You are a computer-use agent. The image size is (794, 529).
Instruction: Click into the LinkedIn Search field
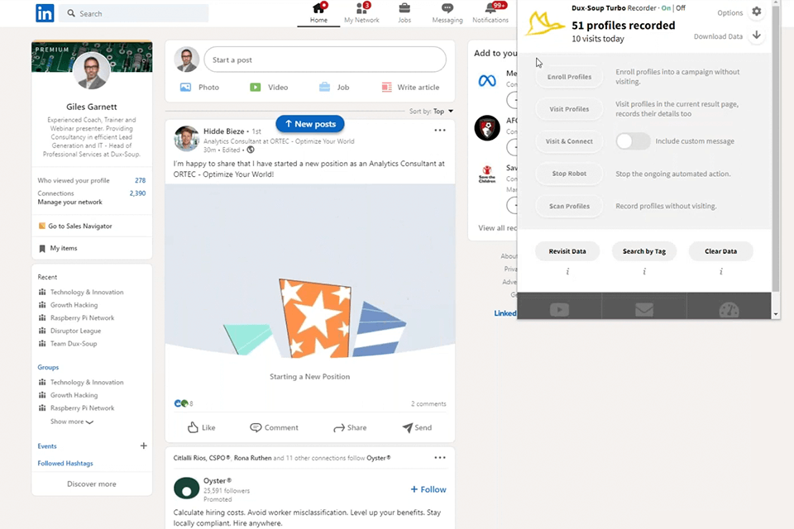click(134, 13)
